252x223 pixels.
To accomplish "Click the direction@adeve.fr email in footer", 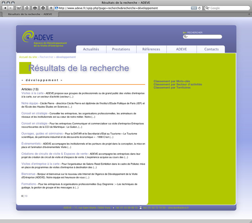I will point(178,208).
